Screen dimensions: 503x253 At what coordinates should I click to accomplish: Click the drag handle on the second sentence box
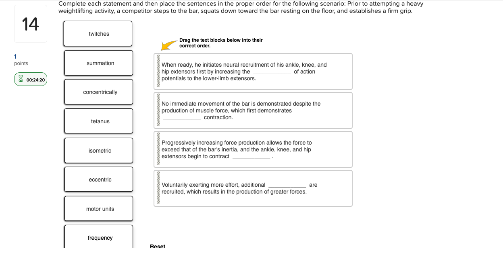click(x=158, y=110)
